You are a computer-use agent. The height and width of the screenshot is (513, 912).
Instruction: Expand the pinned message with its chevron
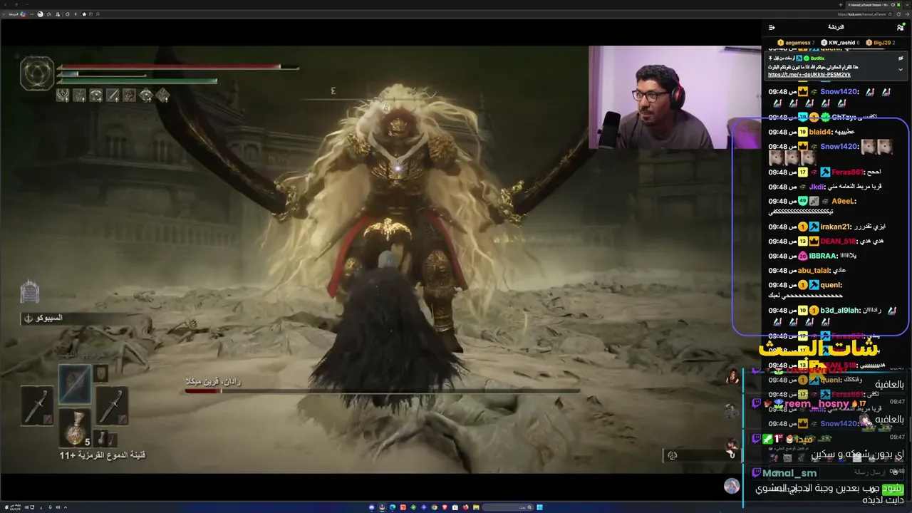click(901, 70)
